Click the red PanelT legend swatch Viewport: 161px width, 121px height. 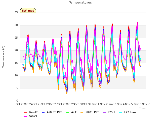pos(25,113)
